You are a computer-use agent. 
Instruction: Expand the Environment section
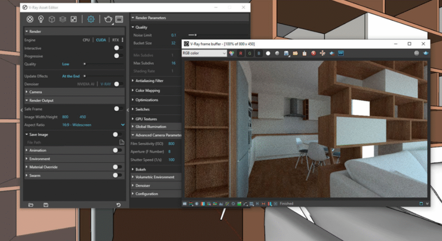point(74,159)
